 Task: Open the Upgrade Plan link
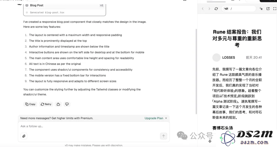(x=154, y=118)
